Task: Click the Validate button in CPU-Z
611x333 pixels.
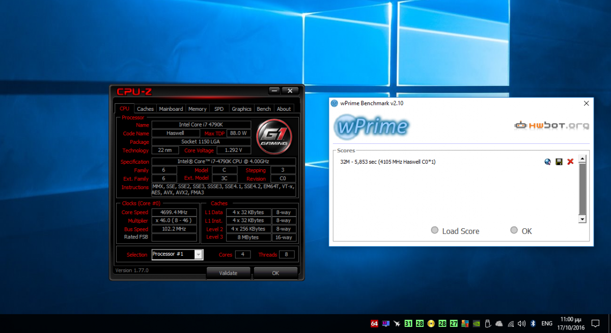Action: [x=228, y=273]
